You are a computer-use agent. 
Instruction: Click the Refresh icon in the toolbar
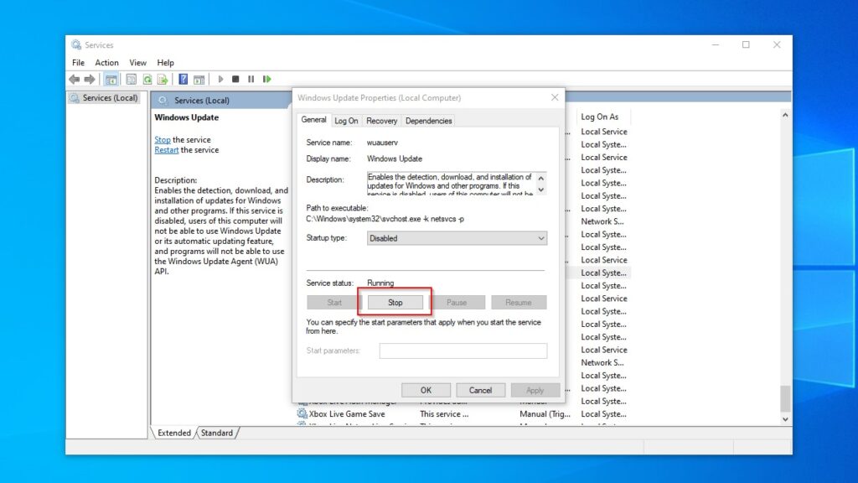(148, 79)
